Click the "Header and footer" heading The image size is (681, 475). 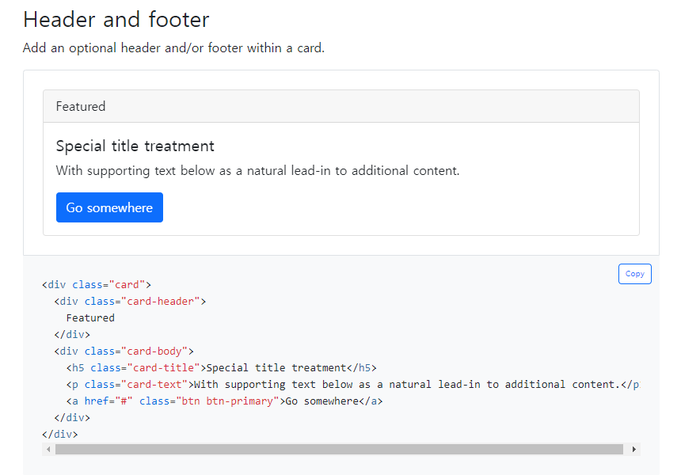point(116,19)
